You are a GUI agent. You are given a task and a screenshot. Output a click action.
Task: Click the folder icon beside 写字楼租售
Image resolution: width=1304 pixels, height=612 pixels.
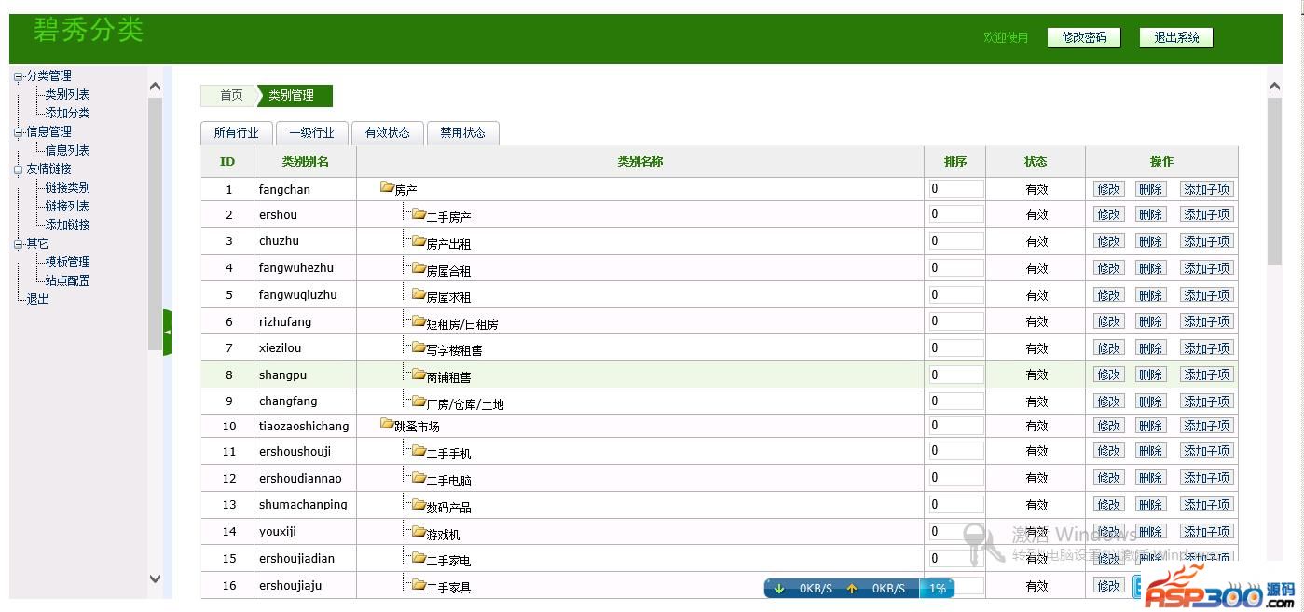click(x=419, y=347)
